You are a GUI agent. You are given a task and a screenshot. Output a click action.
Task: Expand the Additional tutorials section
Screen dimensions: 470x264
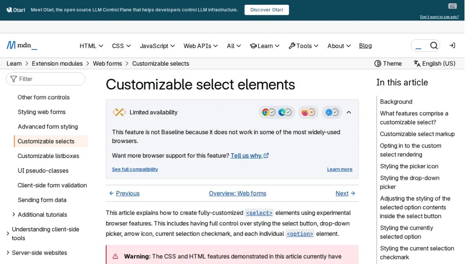[x=14, y=214]
